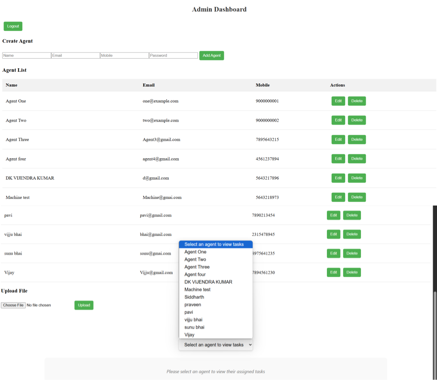This screenshot has height=380, width=437.
Task: Edit the Agent One row
Action: tap(338, 101)
